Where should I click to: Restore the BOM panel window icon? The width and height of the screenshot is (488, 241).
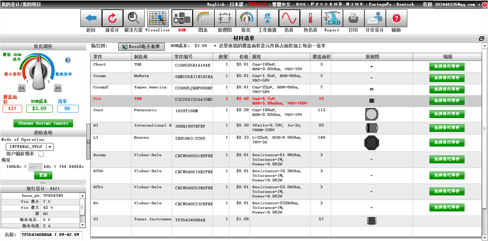pos(482,39)
